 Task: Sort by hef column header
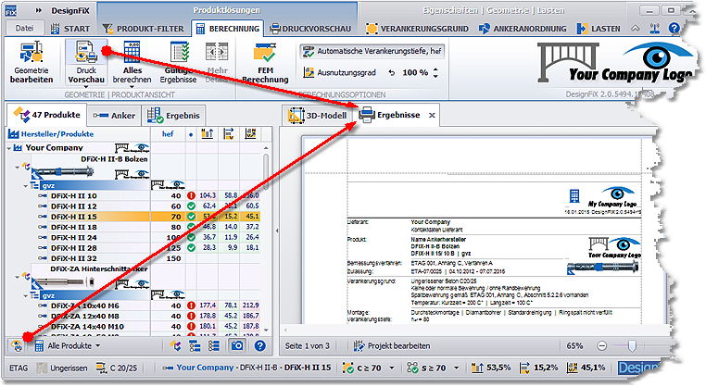[x=168, y=134]
